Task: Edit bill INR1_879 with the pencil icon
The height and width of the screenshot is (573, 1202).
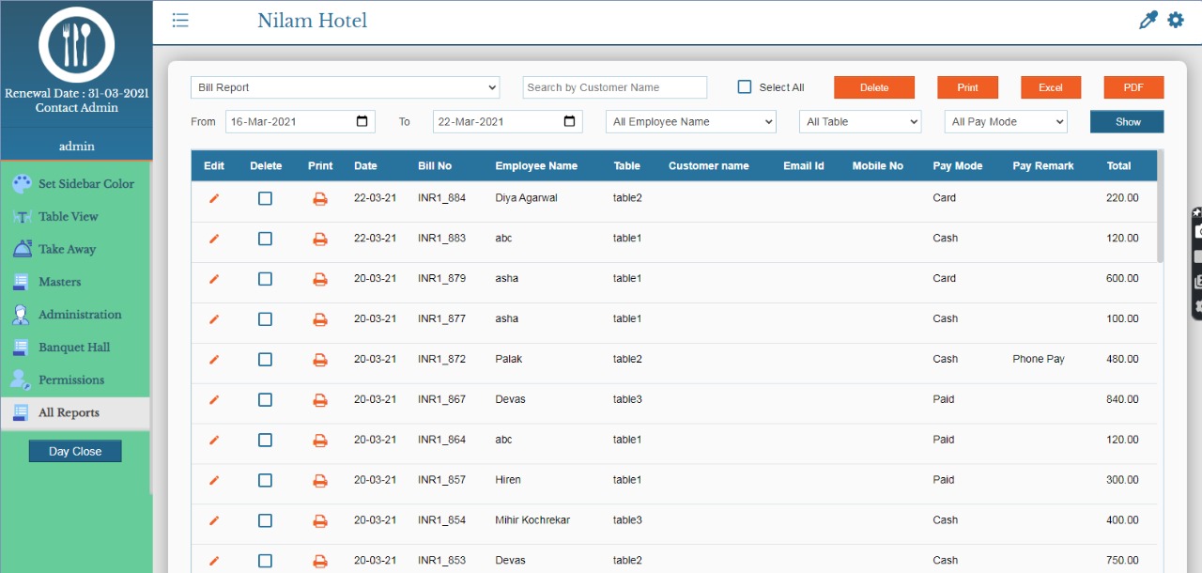Action: [214, 279]
